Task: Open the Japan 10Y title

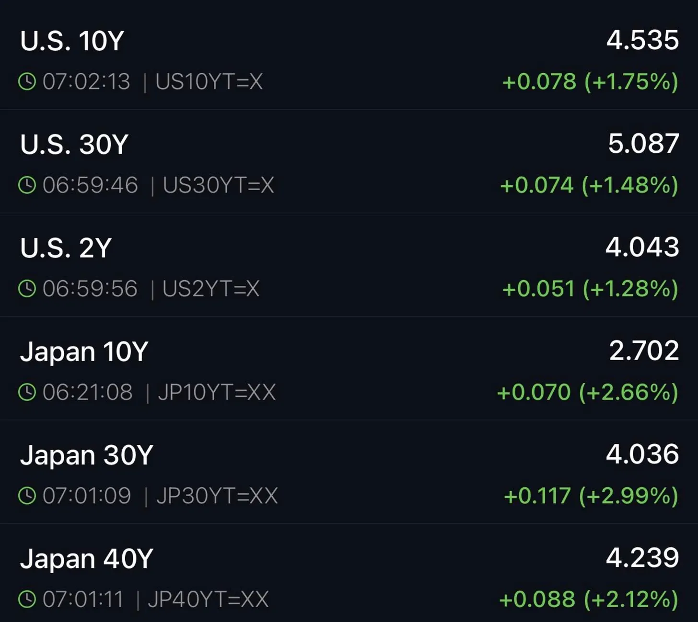Action: [x=84, y=352]
